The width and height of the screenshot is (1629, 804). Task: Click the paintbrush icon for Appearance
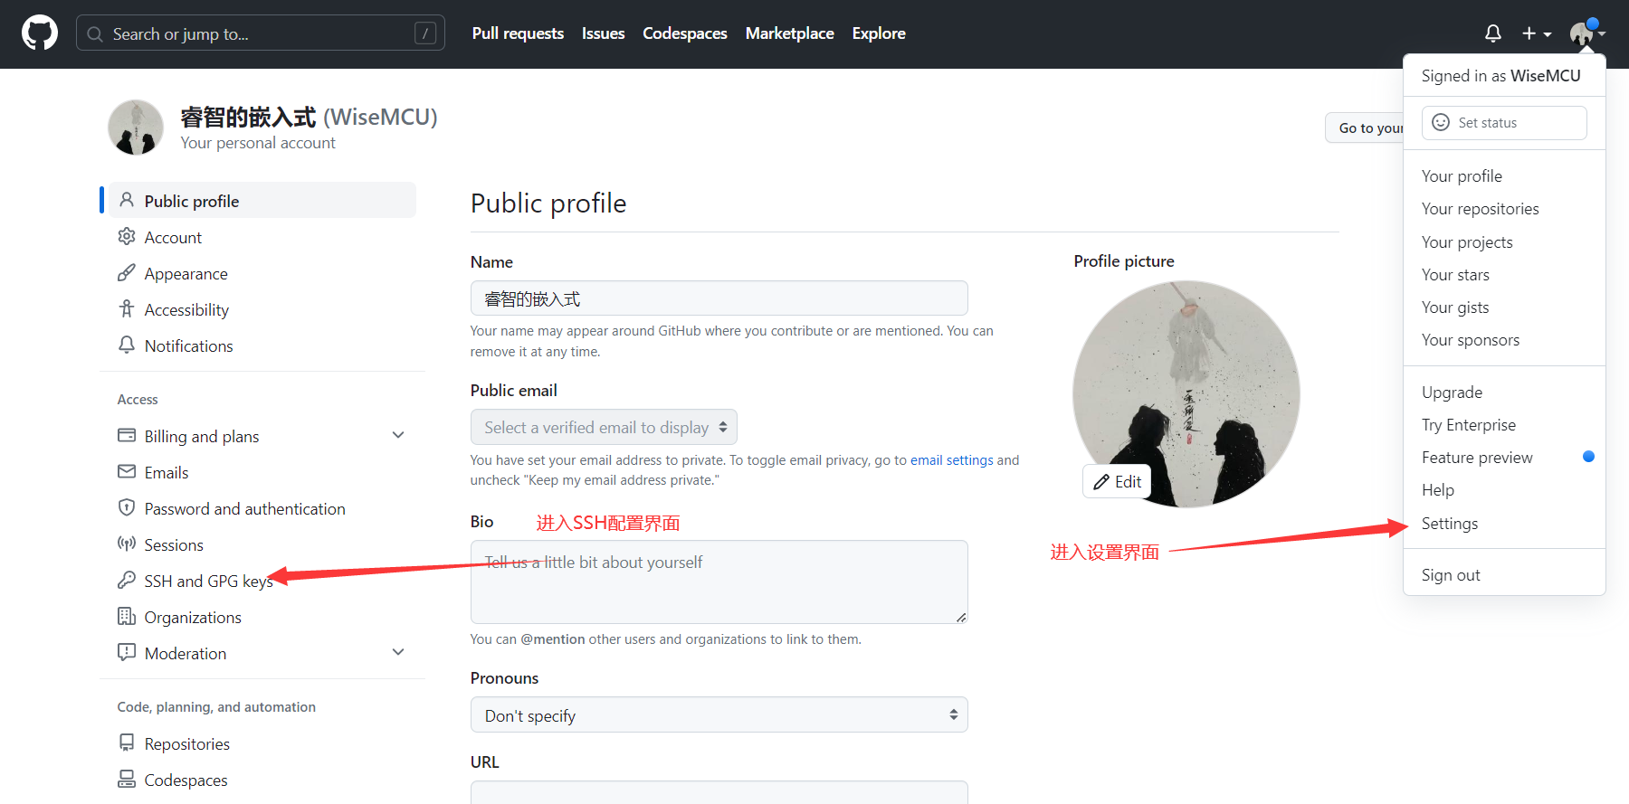coord(127,273)
